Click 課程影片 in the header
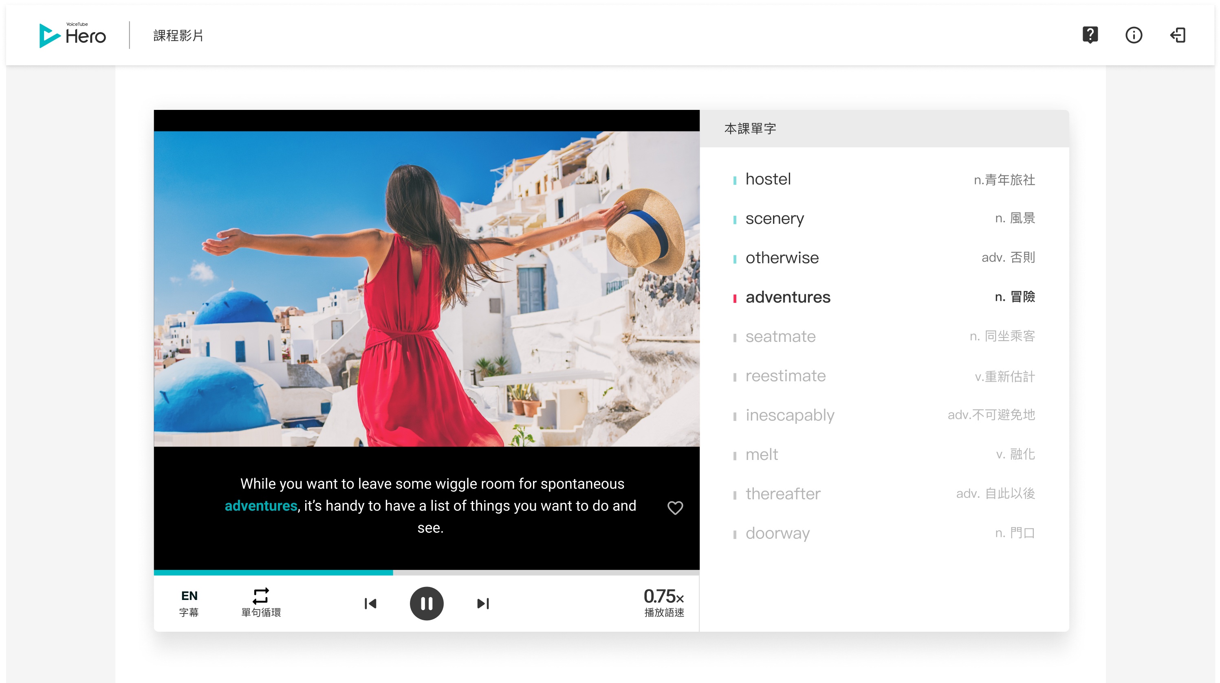The image size is (1220, 683). point(178,35)
